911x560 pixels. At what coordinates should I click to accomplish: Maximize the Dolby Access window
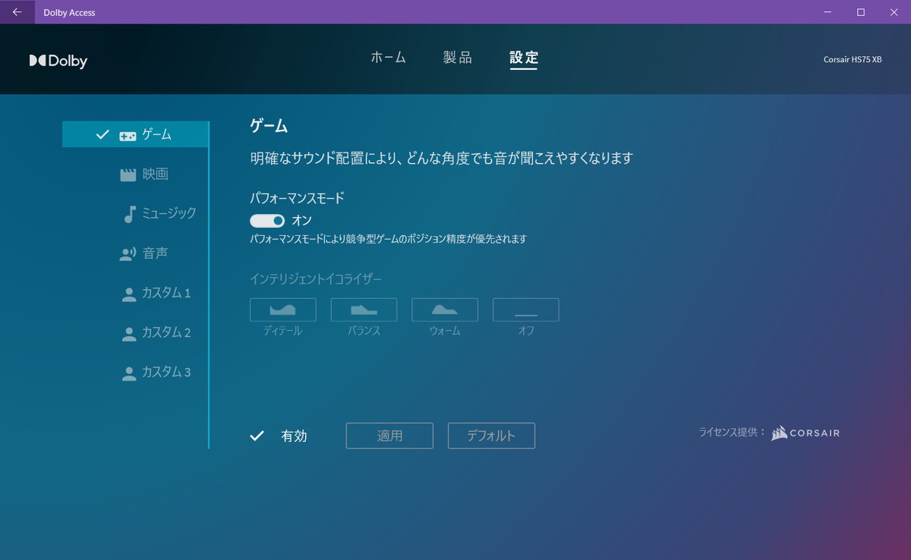pyautogui.click(x=861, y=12)
